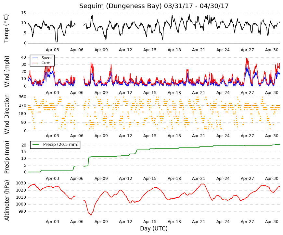Click Apr-27 tick under wind speed plot
The height and width of the screenshot is (235, 283).
[x=247, y=93]
